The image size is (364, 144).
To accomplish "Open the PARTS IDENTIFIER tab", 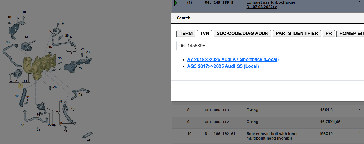I will (297, 33).
